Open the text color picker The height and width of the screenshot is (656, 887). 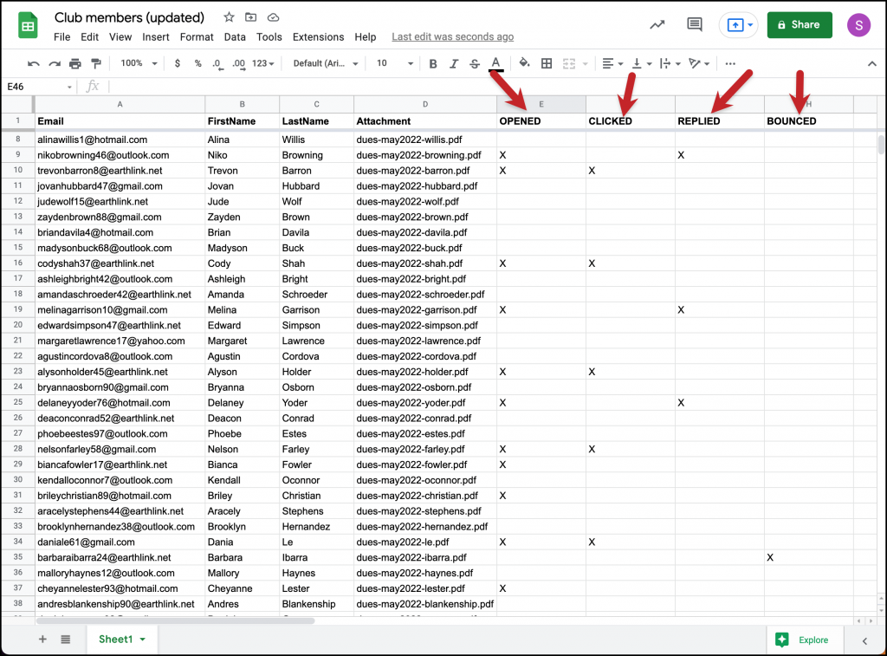(x=495, y=63)
